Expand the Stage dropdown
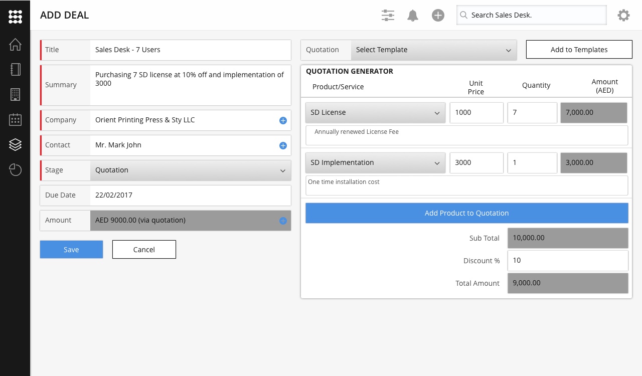The width and height of the screenshot is (642, 376). 191,170
